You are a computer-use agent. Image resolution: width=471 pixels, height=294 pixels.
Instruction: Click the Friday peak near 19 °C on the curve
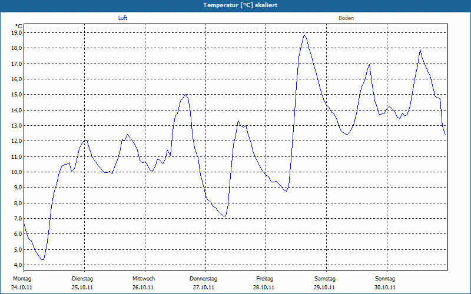(304, 35)
